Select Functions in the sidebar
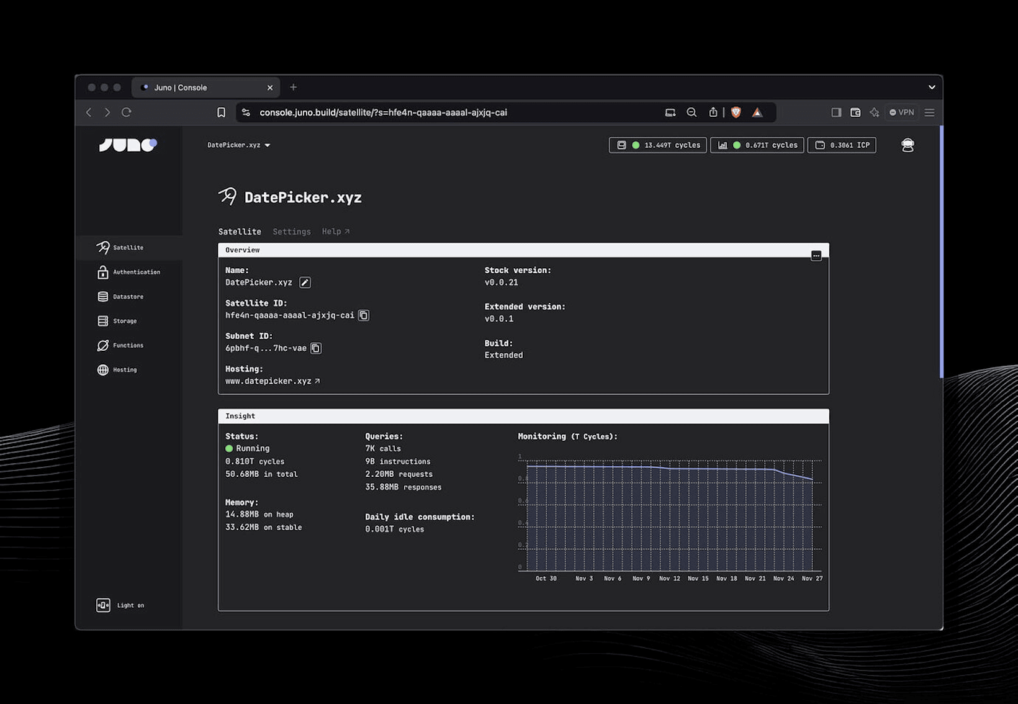This screenshot has width=1018, height=704. [x=127, y=345]
